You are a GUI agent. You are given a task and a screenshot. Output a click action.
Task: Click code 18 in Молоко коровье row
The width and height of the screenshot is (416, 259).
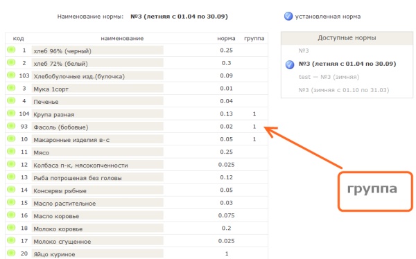coord(24,229)
